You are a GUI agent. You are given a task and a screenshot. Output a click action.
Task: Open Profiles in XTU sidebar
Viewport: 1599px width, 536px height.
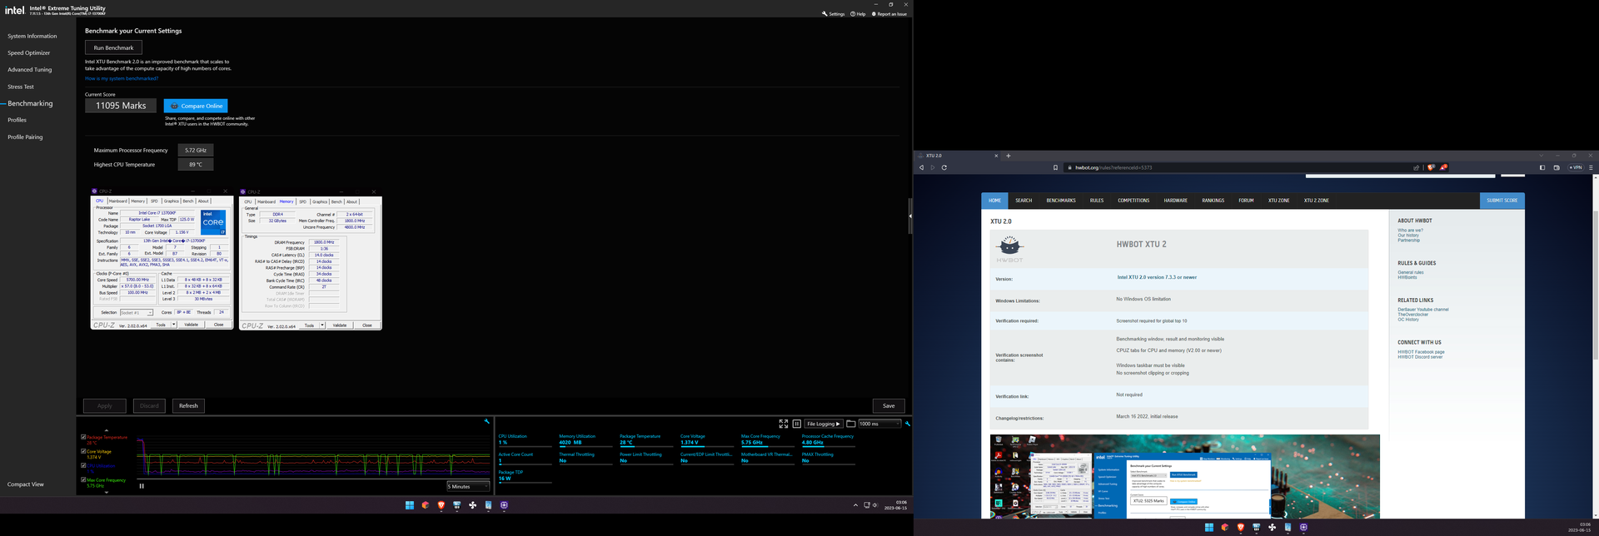coord(17,120)
